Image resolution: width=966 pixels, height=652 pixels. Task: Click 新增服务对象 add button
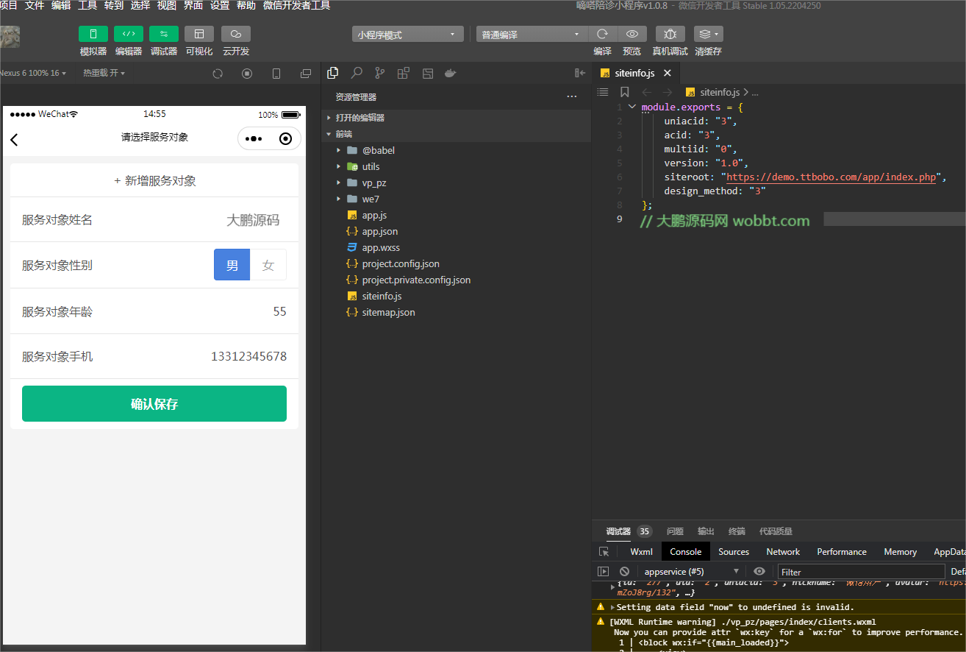pos(154,180)
